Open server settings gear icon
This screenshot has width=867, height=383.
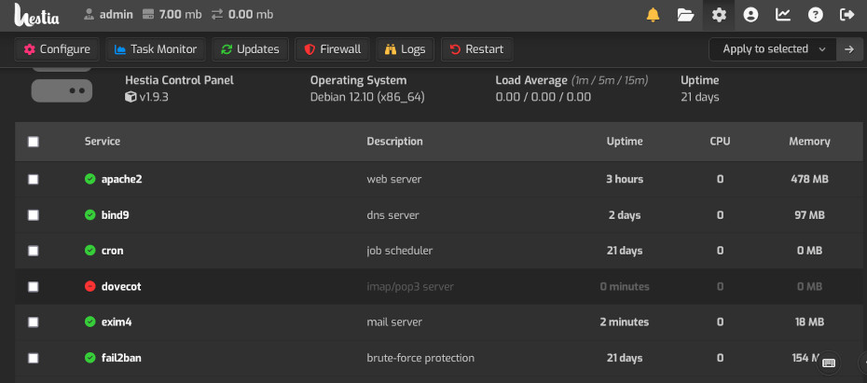click(x=718, y=15)
